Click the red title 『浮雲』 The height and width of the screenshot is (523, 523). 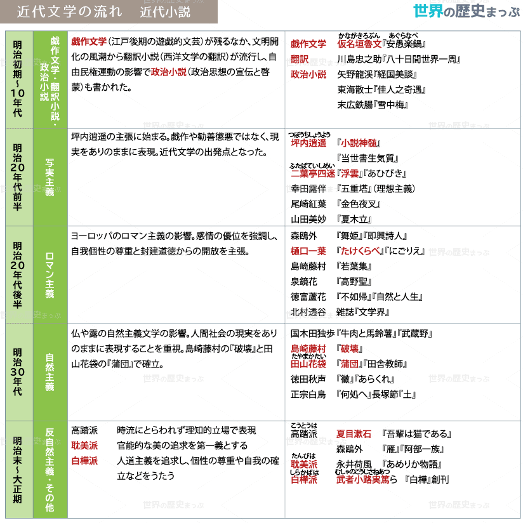coord(349,173)
